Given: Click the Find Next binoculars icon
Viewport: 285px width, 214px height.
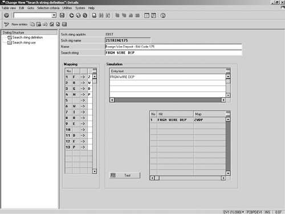Looking at the screenshot, I should (108, 15).
